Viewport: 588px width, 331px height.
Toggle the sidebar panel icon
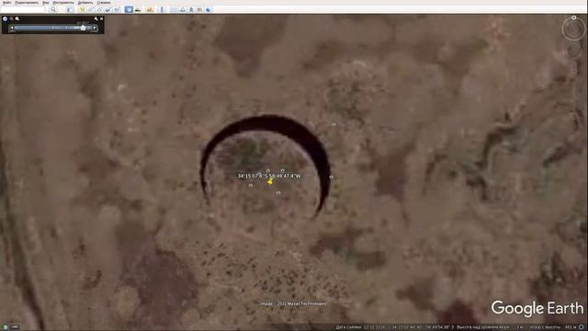click(70, 9)
